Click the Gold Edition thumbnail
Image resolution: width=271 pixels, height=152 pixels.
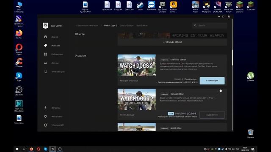click(137, 127)
